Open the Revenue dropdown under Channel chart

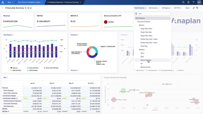(75, 70)
